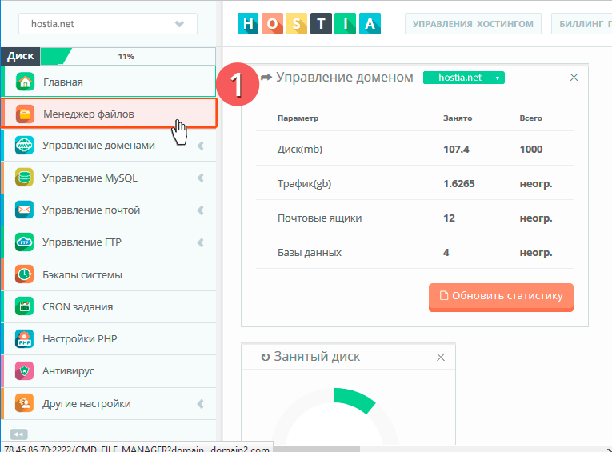Click the Бэкапы системы clock icon
This screenshot has height=452, width=612.
click(x=24, y=274)
